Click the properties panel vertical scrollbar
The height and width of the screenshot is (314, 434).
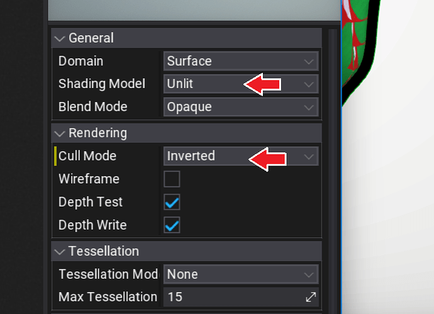point(331,157)
